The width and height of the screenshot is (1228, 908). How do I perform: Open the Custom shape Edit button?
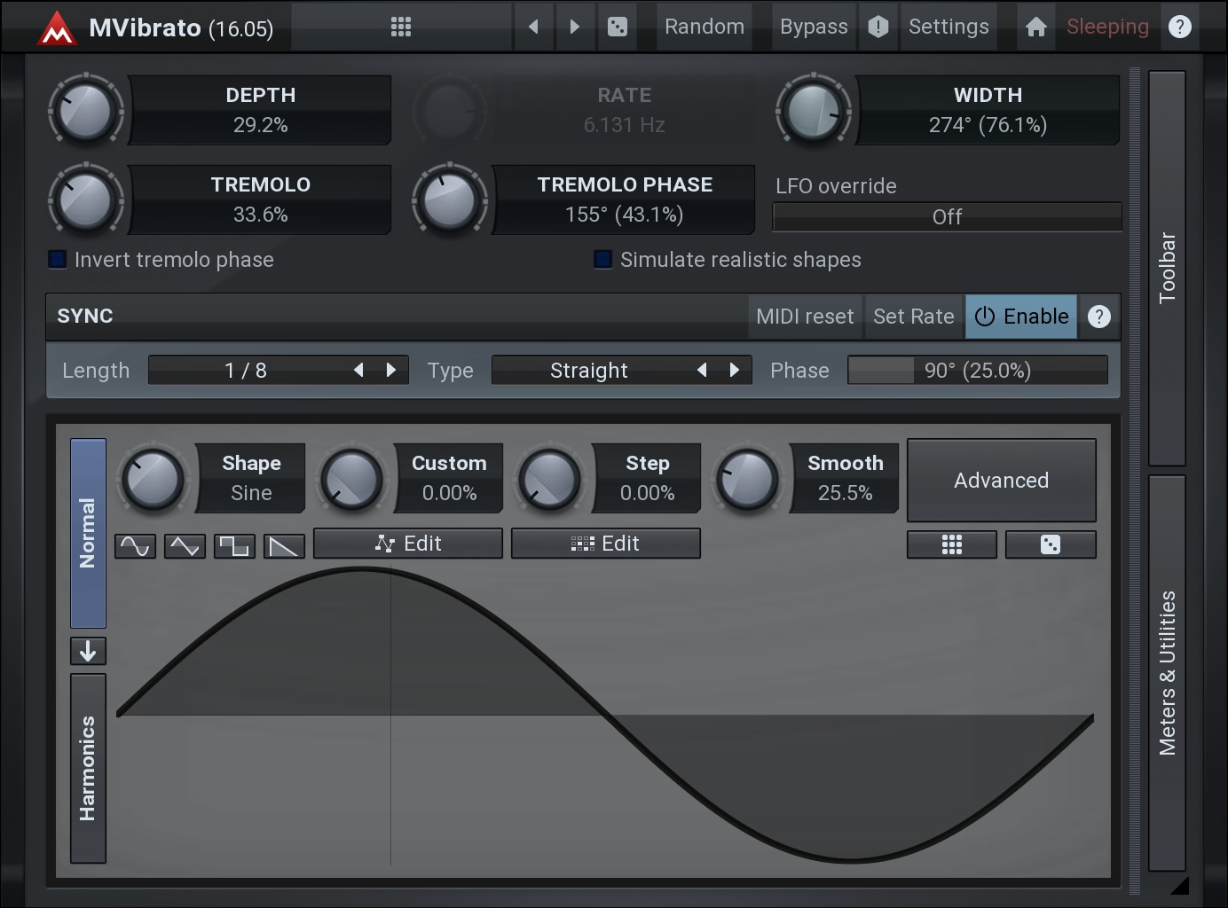click(x=408, y=544)
